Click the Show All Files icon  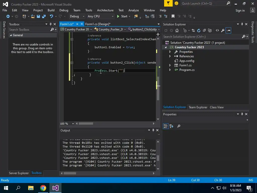[210, 30]
